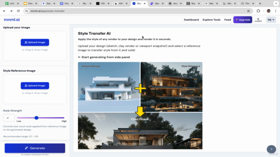Click the style reference drag & drop zone
The height and width of the screenshot is (157, 280).
[35, 89]
